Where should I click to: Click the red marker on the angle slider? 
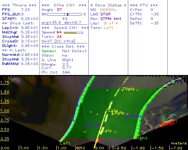[x=68, y=14]
